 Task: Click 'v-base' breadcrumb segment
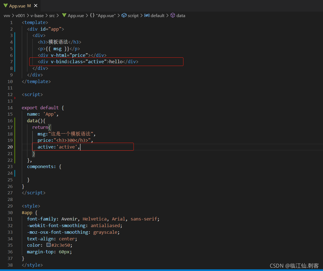[37, 16]
